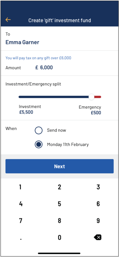
Task: Tap the keypad backspace delete icon
Action: point(98,237)
